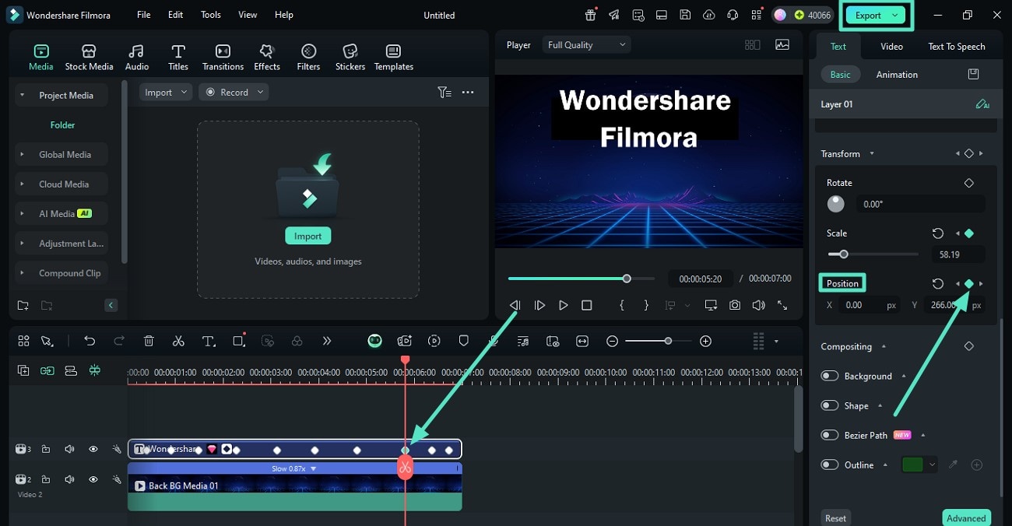This screenshot has width=1012, height=526.
Task: Toggle the Position keyframe diamond
Action: (969, 284)
